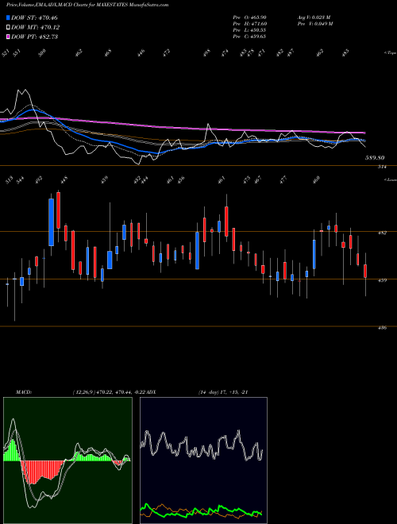397x524 pixels.
Task: Click the 'Pre V: 0.049 M' value
Action: click(x=314, y=24)
